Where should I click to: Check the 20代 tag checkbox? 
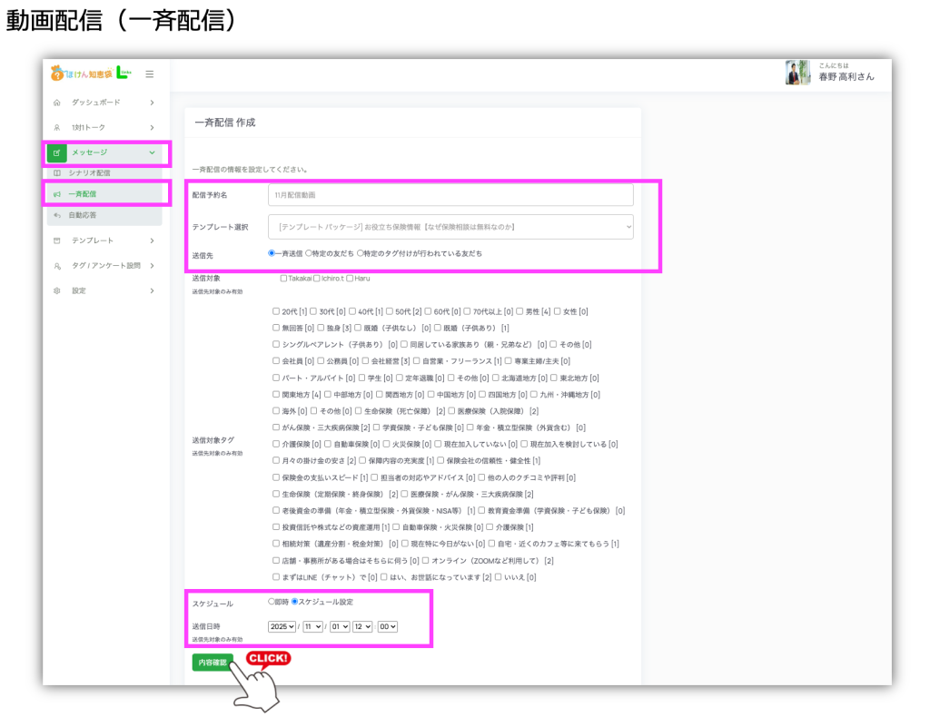point(276,311)
